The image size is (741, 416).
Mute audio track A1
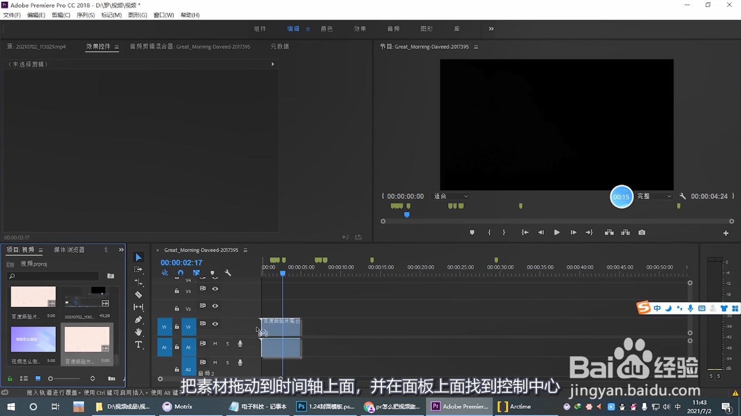click(215, 344)
